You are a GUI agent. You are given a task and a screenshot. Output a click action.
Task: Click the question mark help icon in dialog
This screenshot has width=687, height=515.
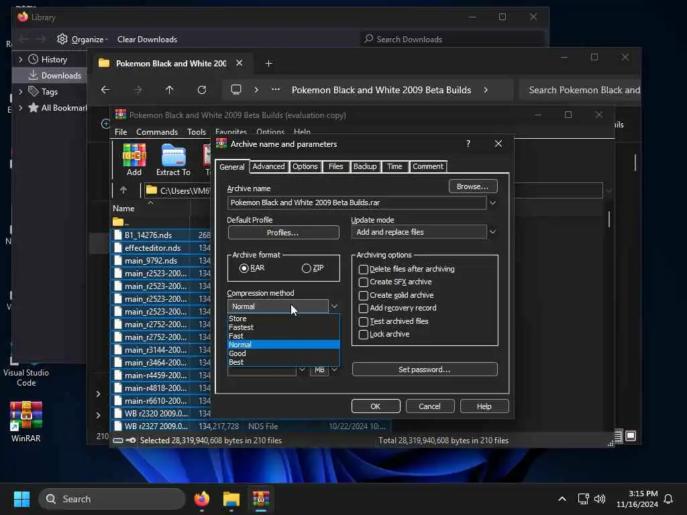click(x=468, y=144)
